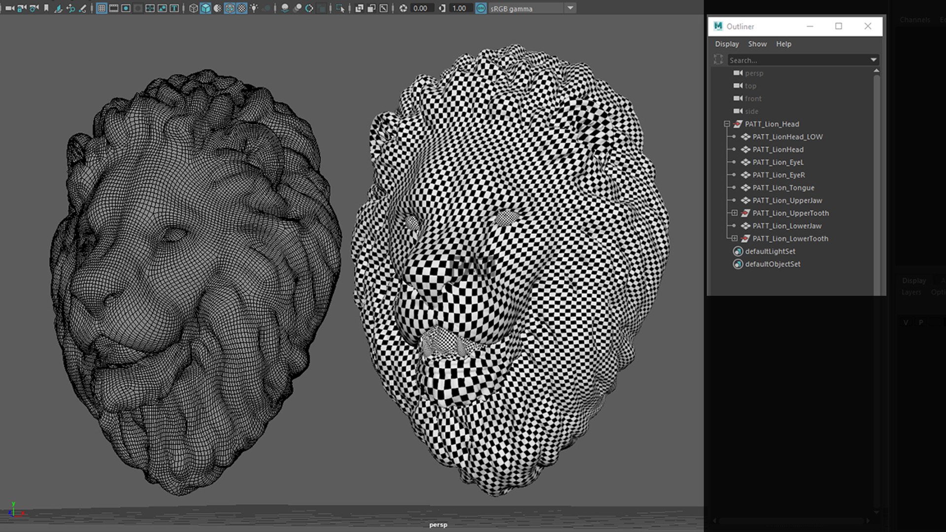
Task: Click the Multisample Anti-aliasing icon
Action: (x=309, y=8)
